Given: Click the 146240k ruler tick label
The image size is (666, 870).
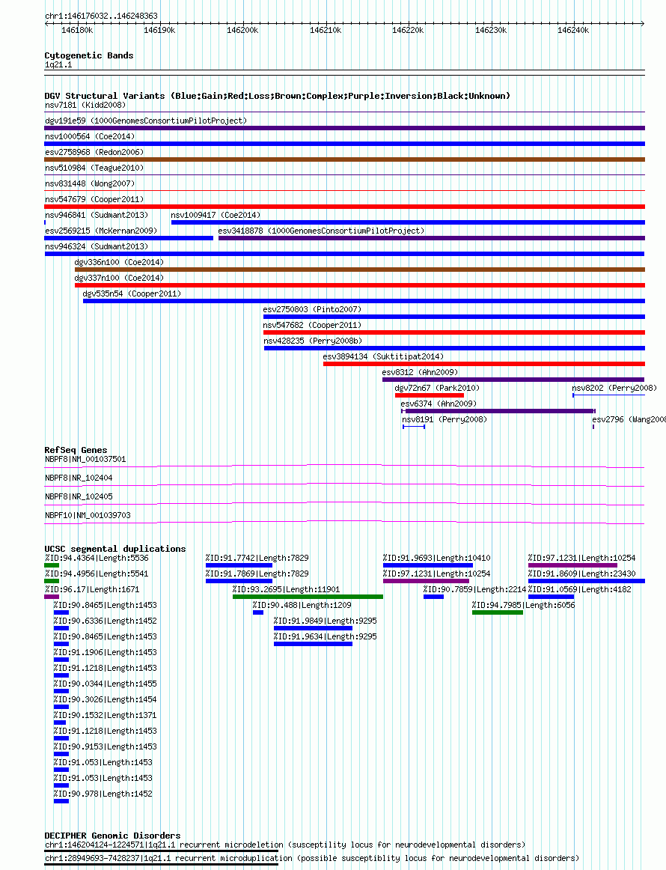Looking at the screenshot, I should click(x=573, y=30).
